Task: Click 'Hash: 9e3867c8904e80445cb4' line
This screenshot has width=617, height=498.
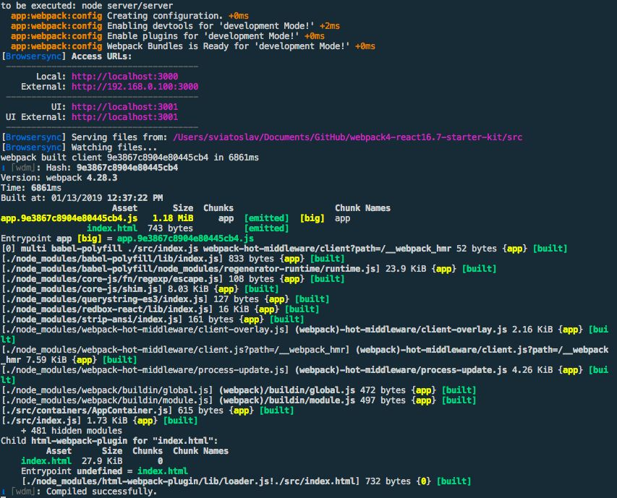Action: click(x=111, y=168)
